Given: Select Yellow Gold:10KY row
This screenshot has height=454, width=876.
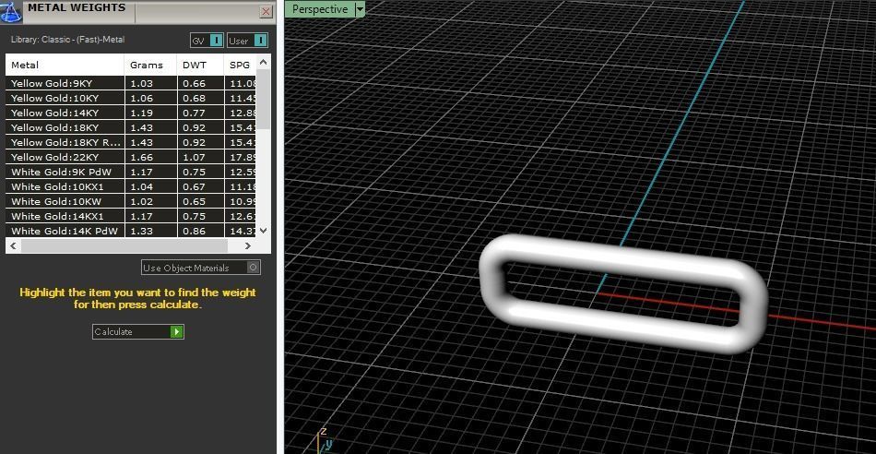Looking at the screenshot, I should point(131,98).
